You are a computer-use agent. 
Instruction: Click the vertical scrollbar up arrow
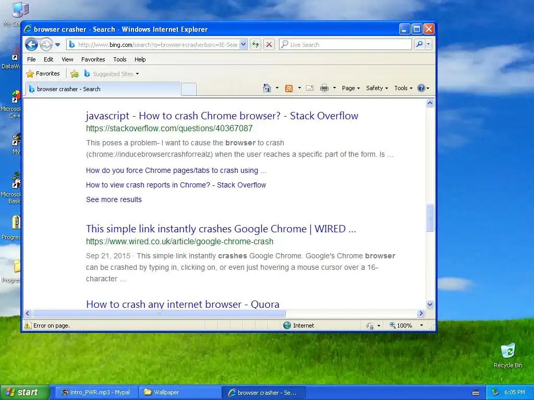[430, 103]
